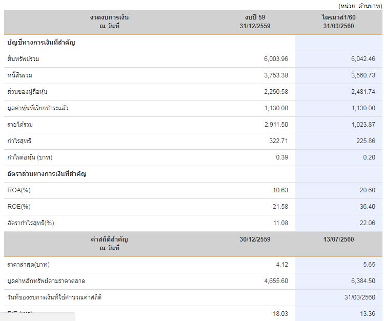384x321 pixels.
Task: Click the "ราคาล่าสุด(บาท)" row label
Action: point(29,265)
